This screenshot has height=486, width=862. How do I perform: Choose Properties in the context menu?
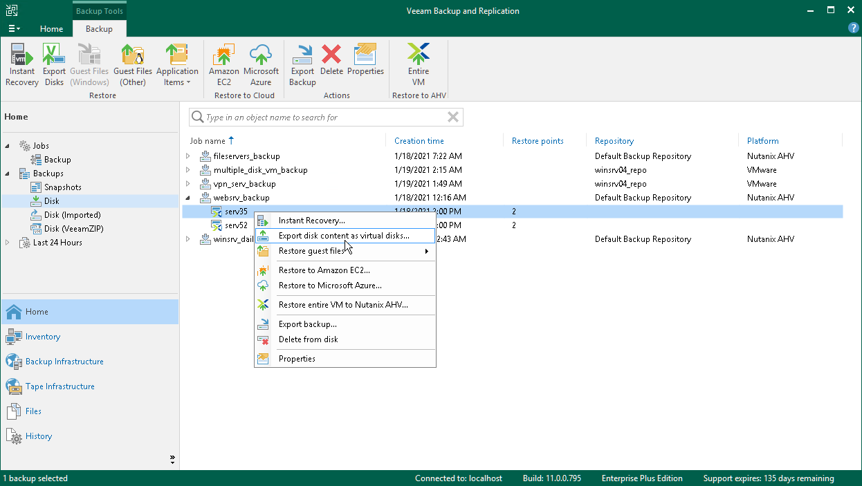click(x=345, y=359)
